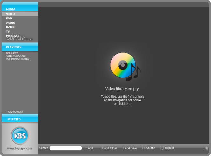This screenshot has width=211, height=156.
Task: Click the Add files button
Action: 89,148
